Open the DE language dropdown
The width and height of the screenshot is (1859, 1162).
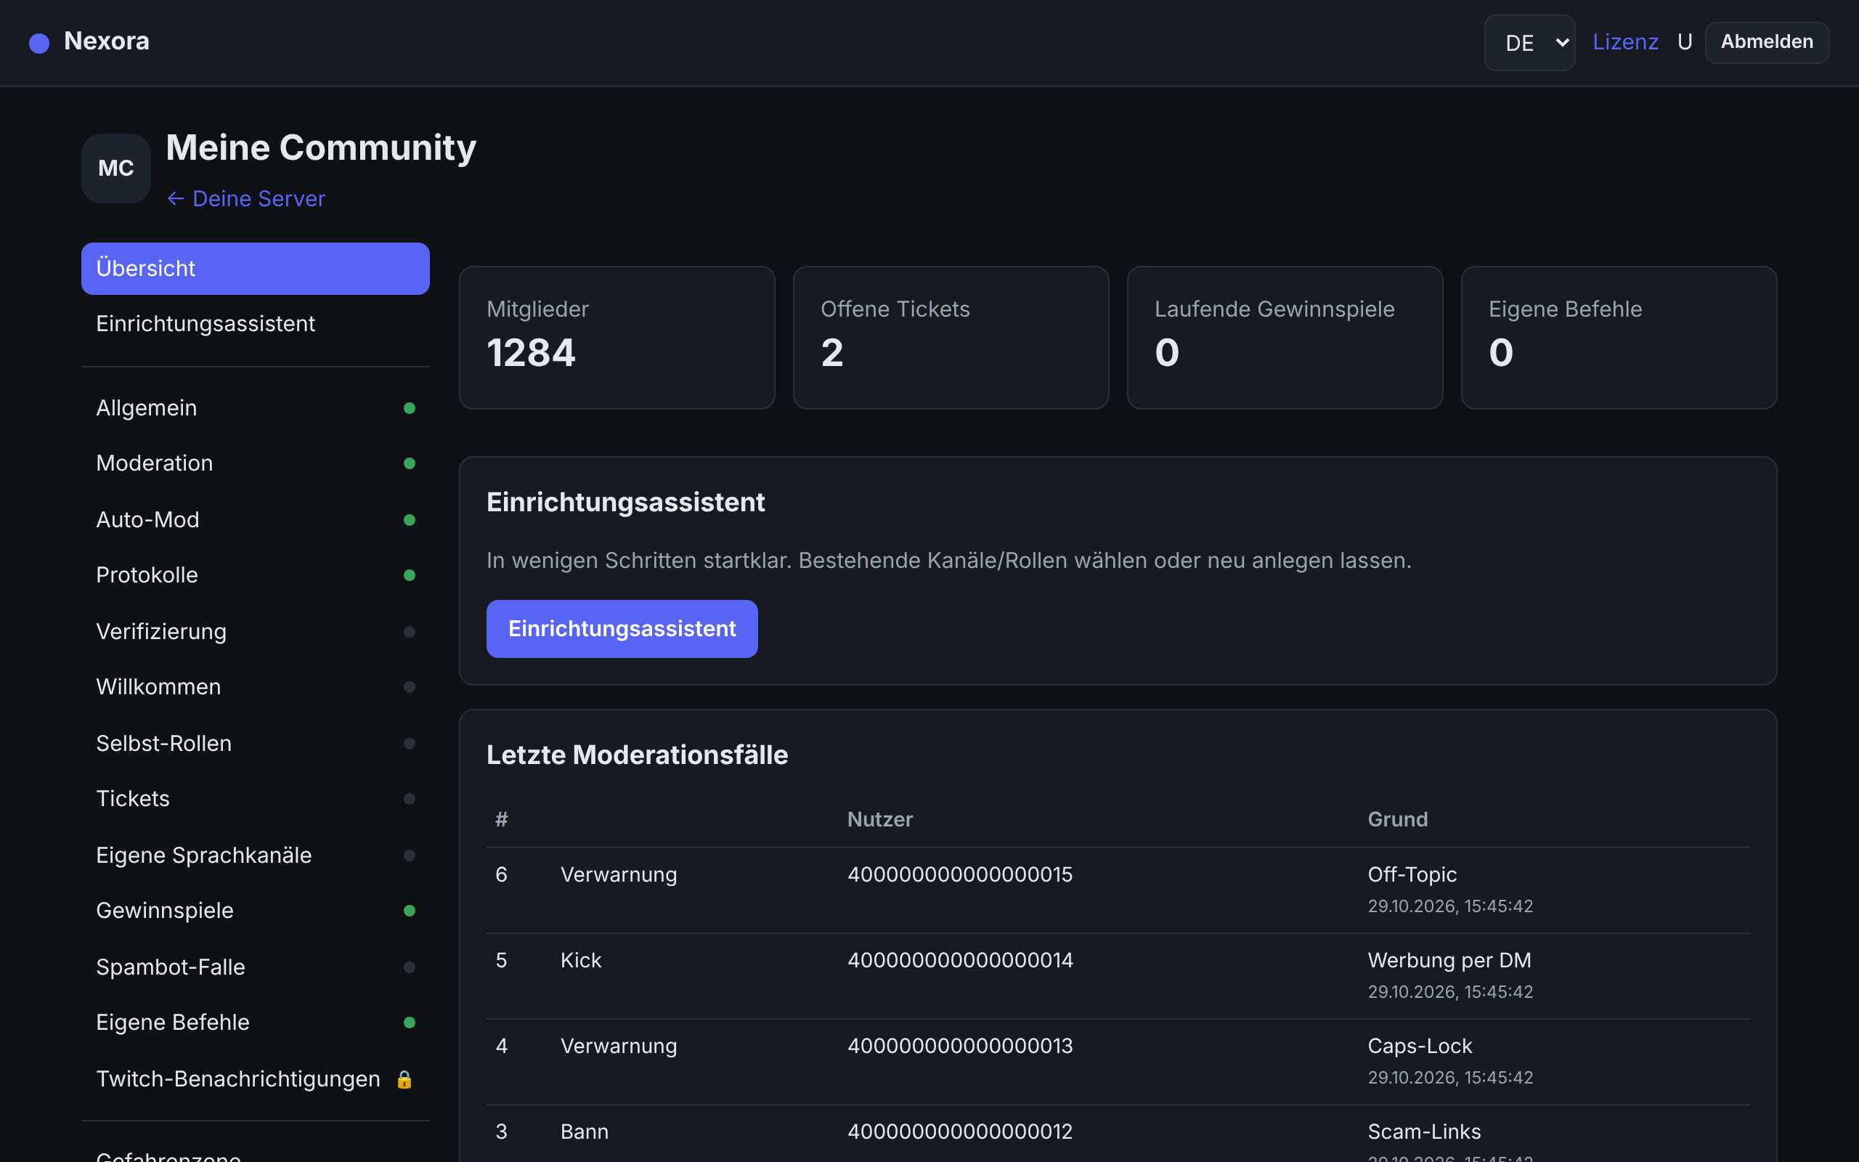[1529, 43]
